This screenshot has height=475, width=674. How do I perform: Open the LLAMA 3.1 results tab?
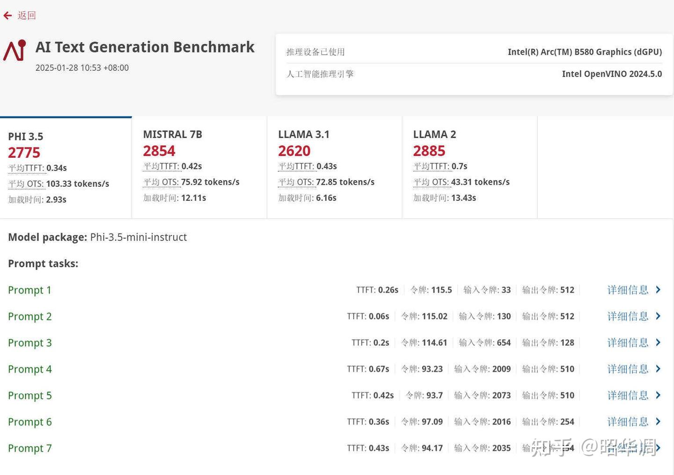tap(334, 167)
